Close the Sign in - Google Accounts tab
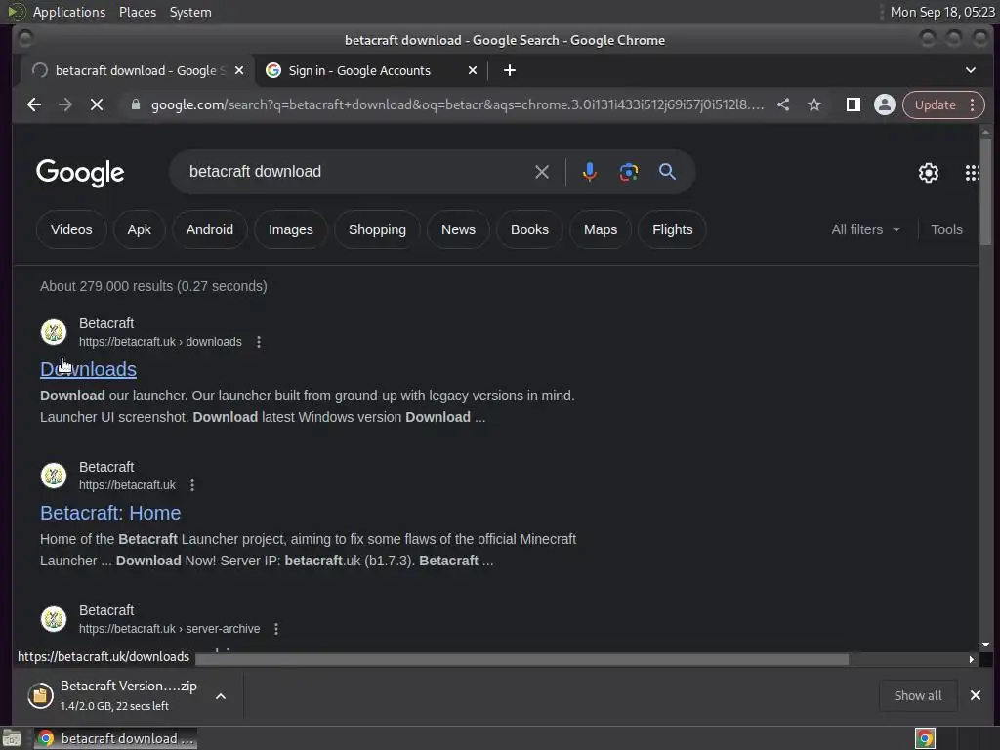1000x750 pixels. point(473,70)
